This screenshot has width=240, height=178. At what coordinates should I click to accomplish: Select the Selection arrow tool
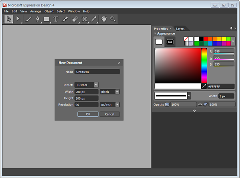tap(9, 19)
